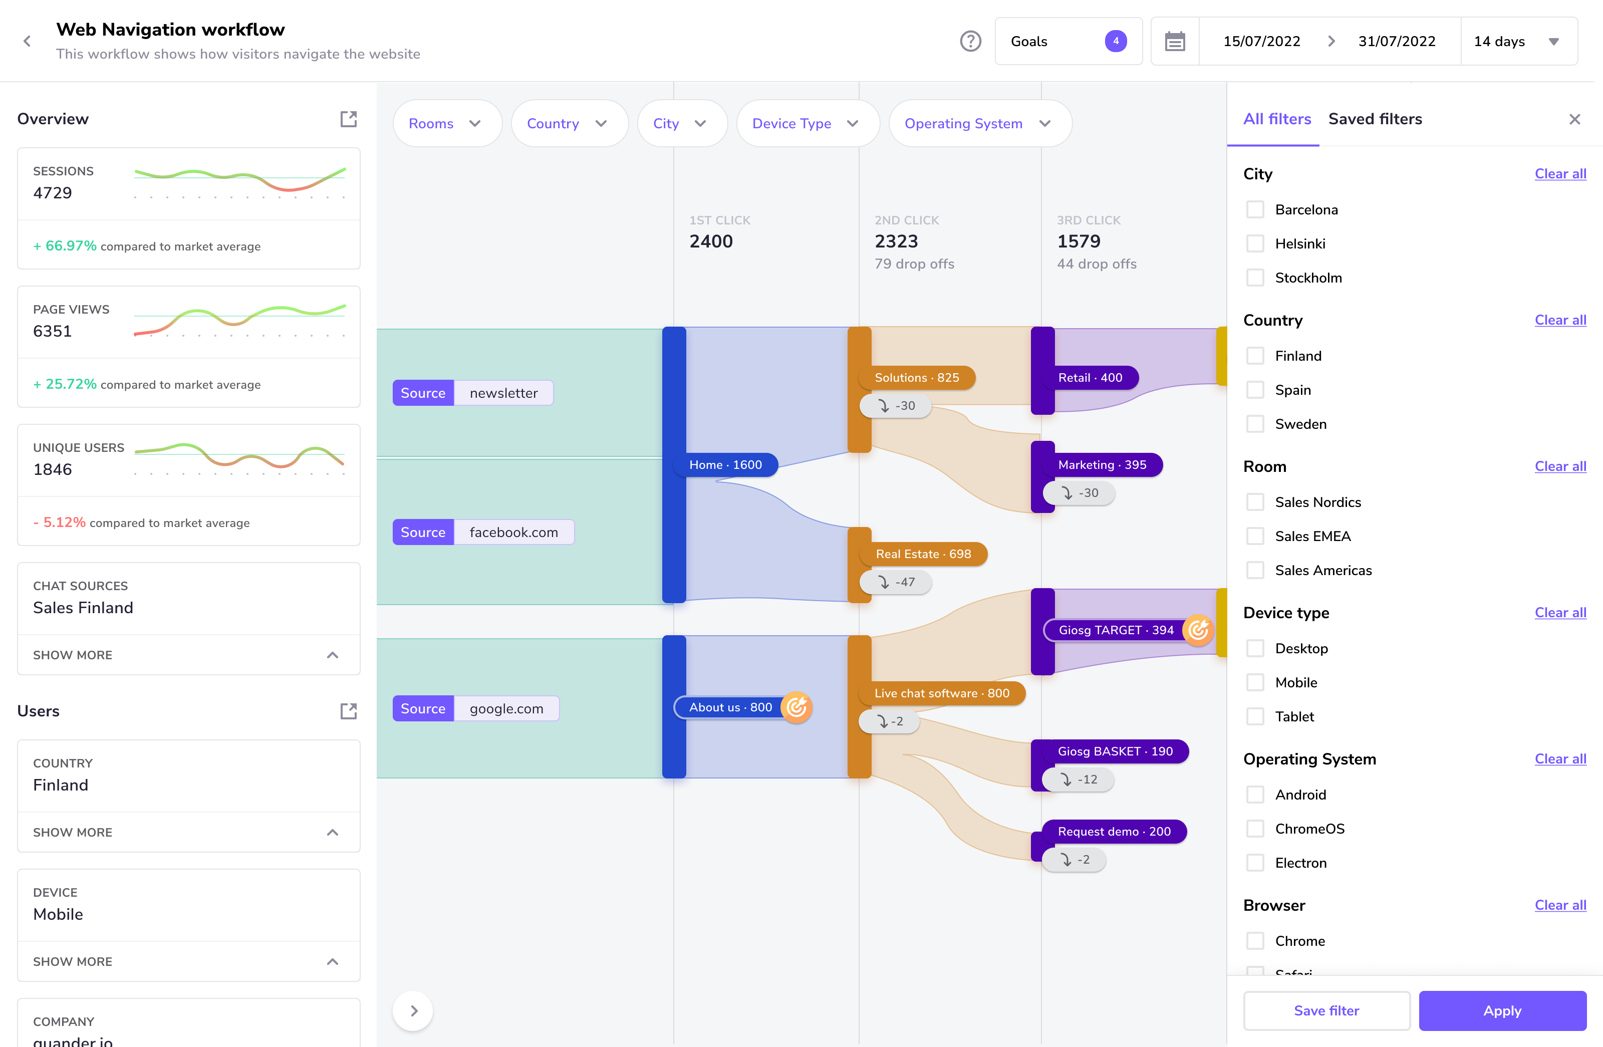Open the calendar date picker icon
This screenshot has height=1047, width=1603.
[x=1175, y=41]
